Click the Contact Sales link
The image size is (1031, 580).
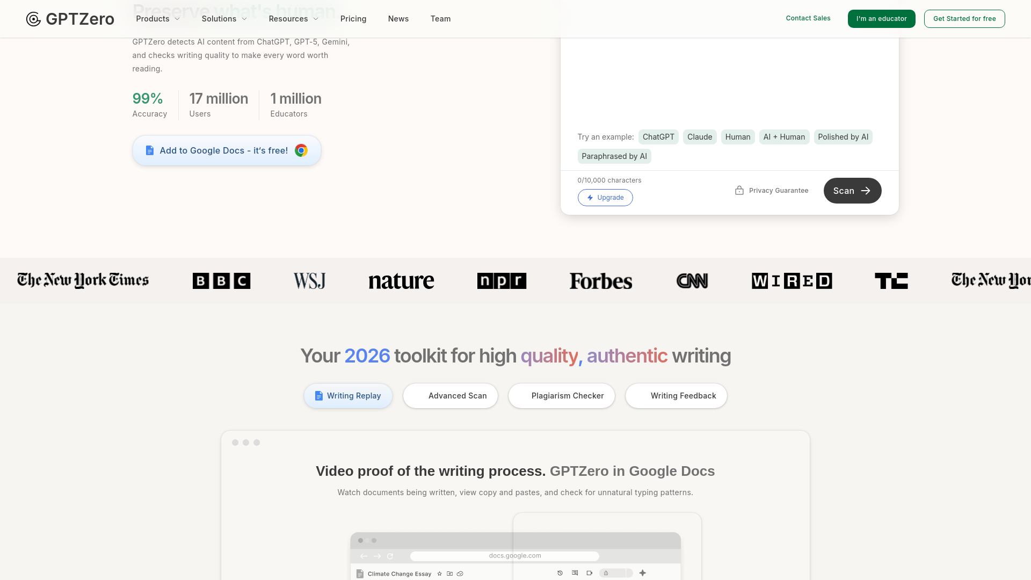tap(808, 18)
